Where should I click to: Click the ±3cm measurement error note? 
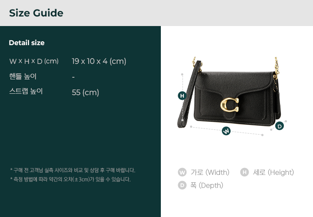point(70,179)
